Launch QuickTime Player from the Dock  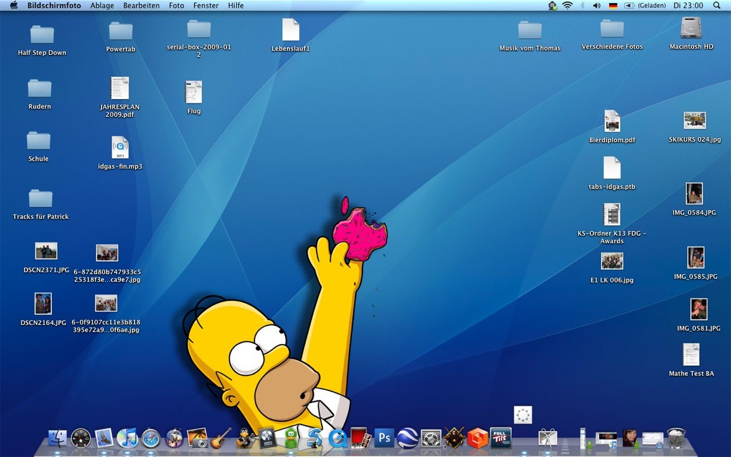[338, 439]
